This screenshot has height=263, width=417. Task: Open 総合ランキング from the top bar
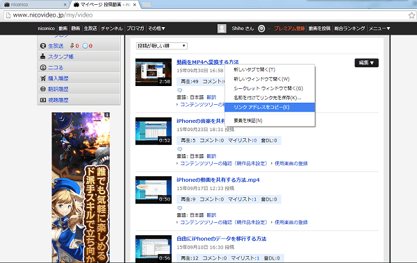coord(350,28)
